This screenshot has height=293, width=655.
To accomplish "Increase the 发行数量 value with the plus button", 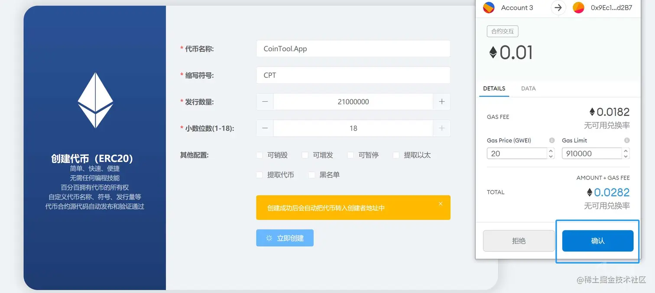I will coord(442,102).
